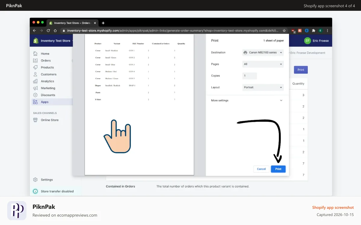Open Products in sidebar
361x225 pixels.
(x=47, y=67)
